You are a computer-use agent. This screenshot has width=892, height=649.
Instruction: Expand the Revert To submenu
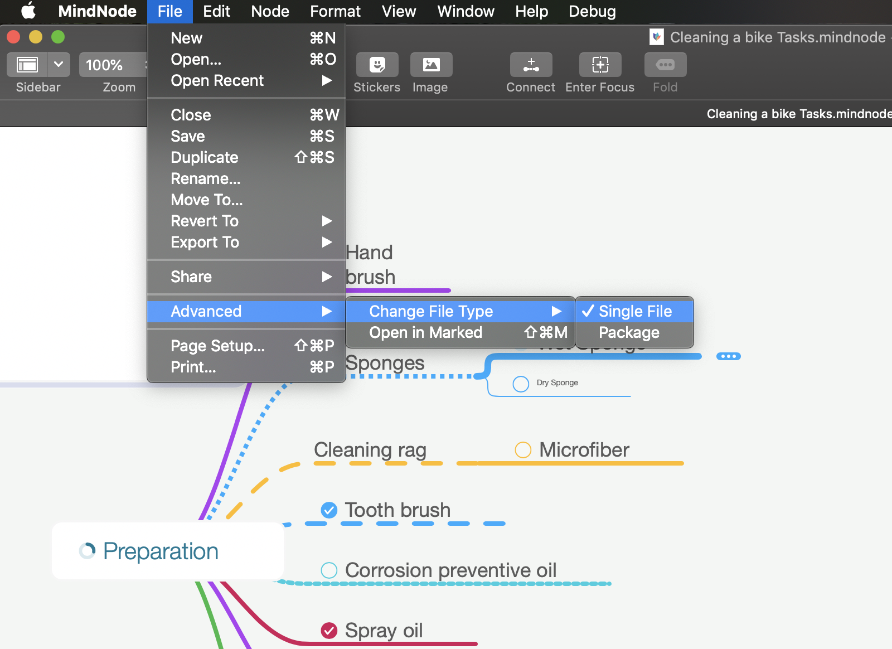[x=246, y=221]
